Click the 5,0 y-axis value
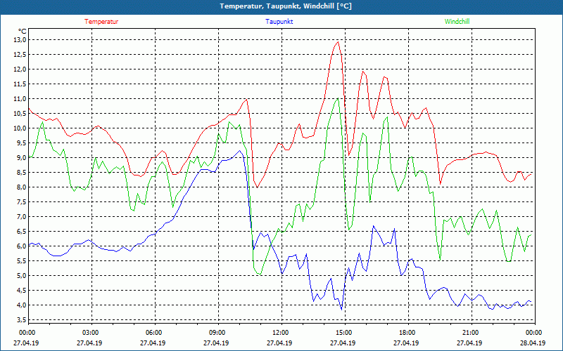 click(22, 275)
